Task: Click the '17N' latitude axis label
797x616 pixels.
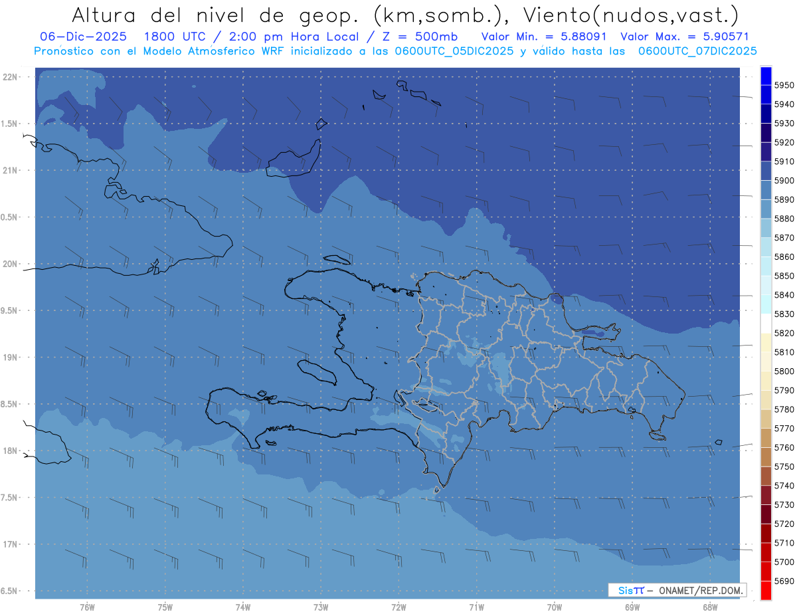Action: (10, 544)
